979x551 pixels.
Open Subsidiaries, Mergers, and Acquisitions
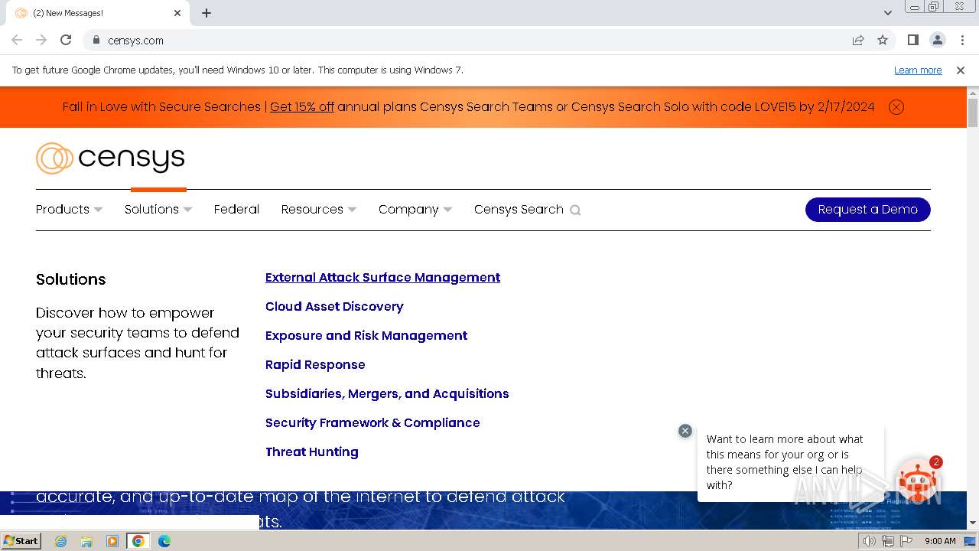387,393
